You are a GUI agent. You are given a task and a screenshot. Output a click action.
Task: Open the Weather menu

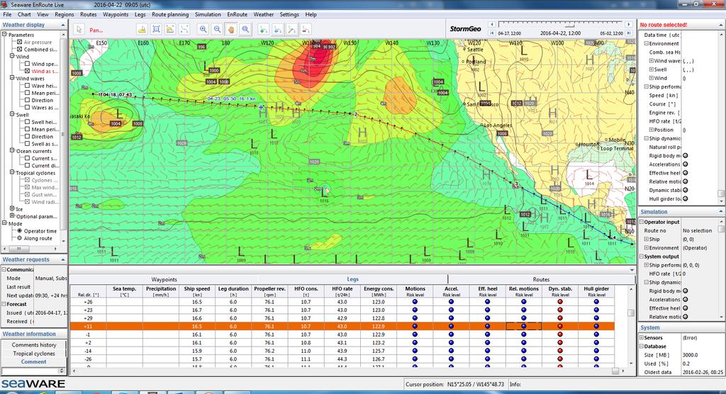pos(264,14)
